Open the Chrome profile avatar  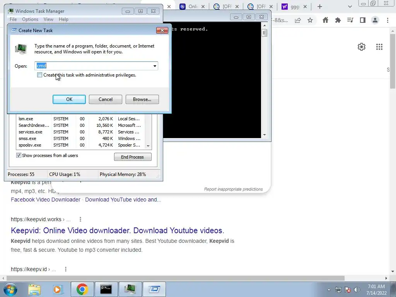tap(375, 20)
